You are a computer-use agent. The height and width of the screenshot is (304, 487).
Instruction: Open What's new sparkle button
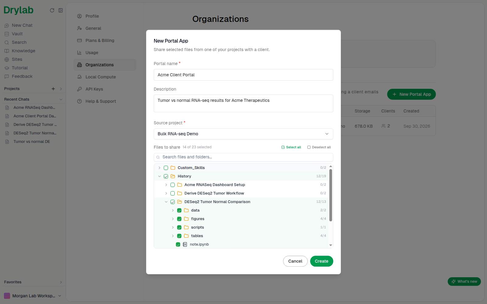464,282
